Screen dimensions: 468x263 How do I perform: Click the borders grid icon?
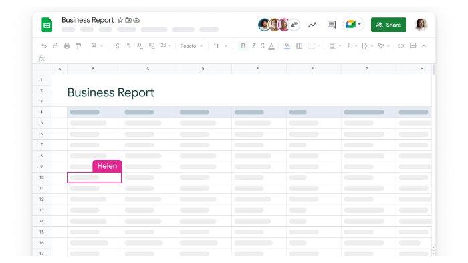[299, 46]
